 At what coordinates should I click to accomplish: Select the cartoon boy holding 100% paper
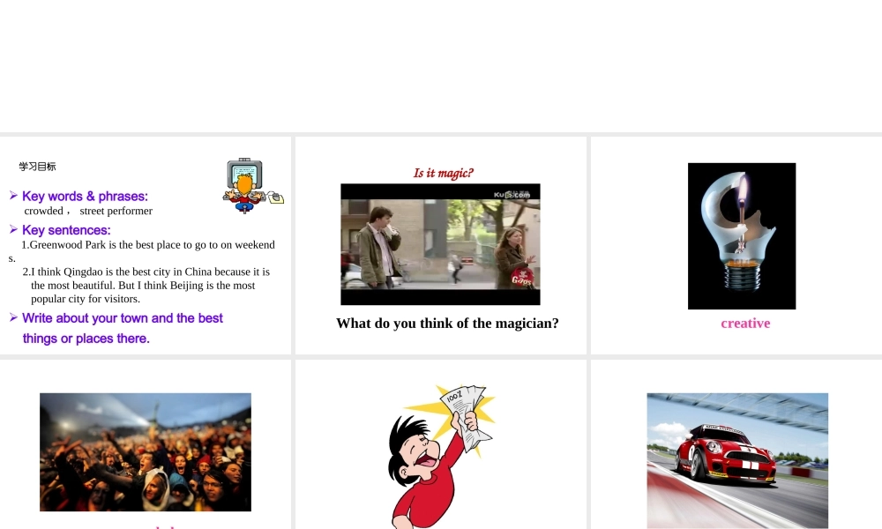click(x=442, y=457)
